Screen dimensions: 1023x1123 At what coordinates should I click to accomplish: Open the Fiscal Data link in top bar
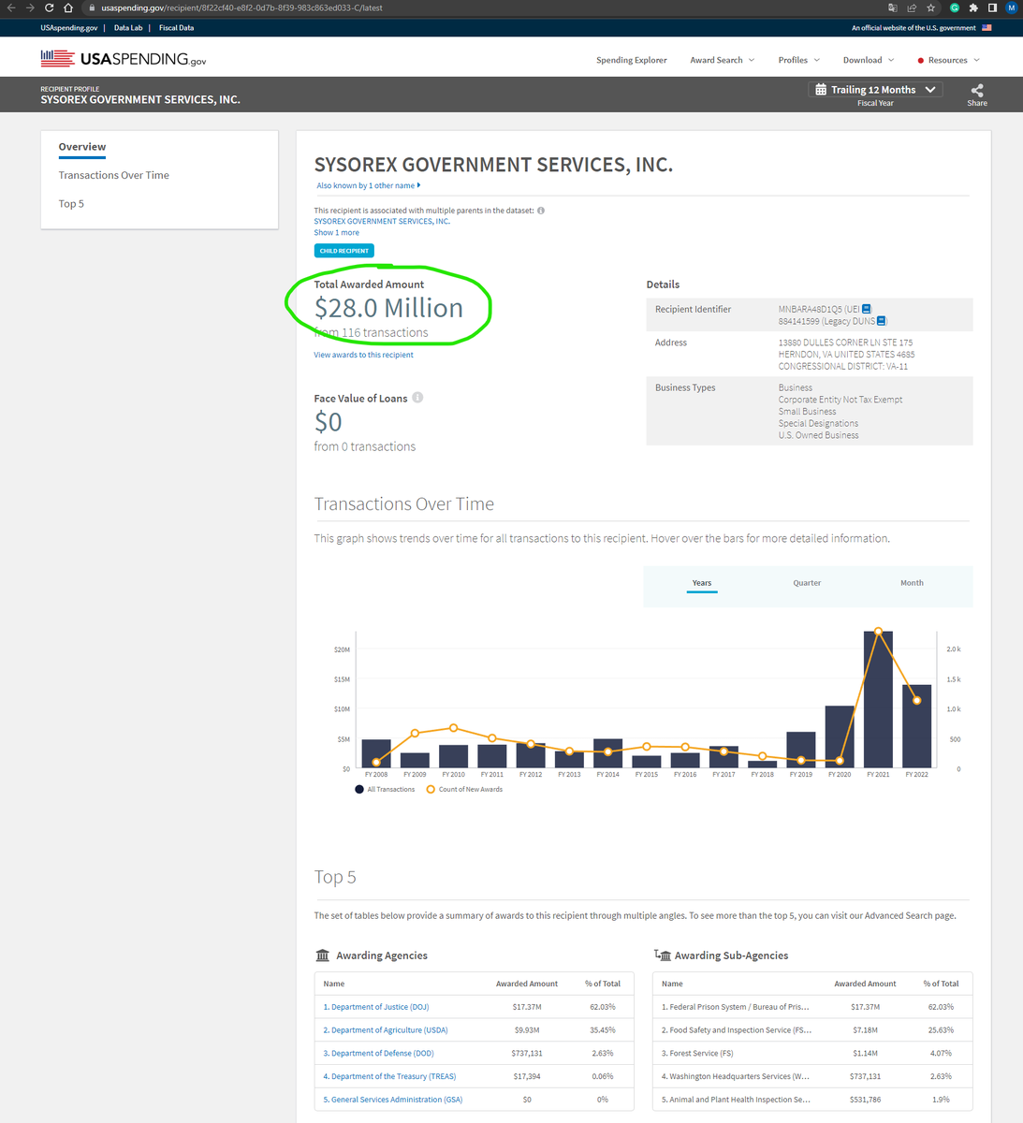coord(176,28)
